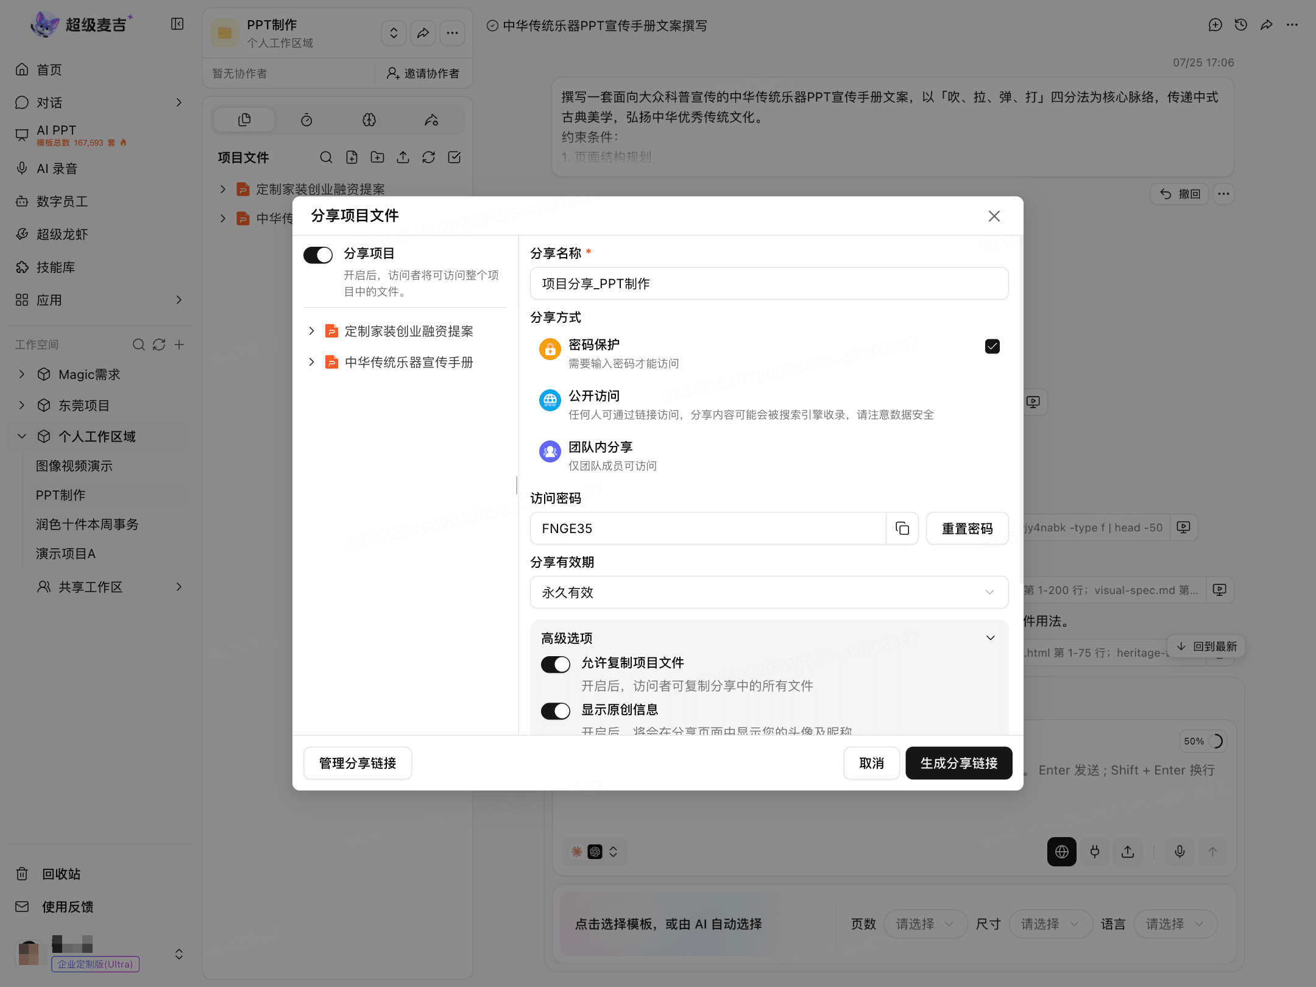Refresh the project files list
Image resolution: width=1316 pixels, height=987 pixels.
coord(428,158)
